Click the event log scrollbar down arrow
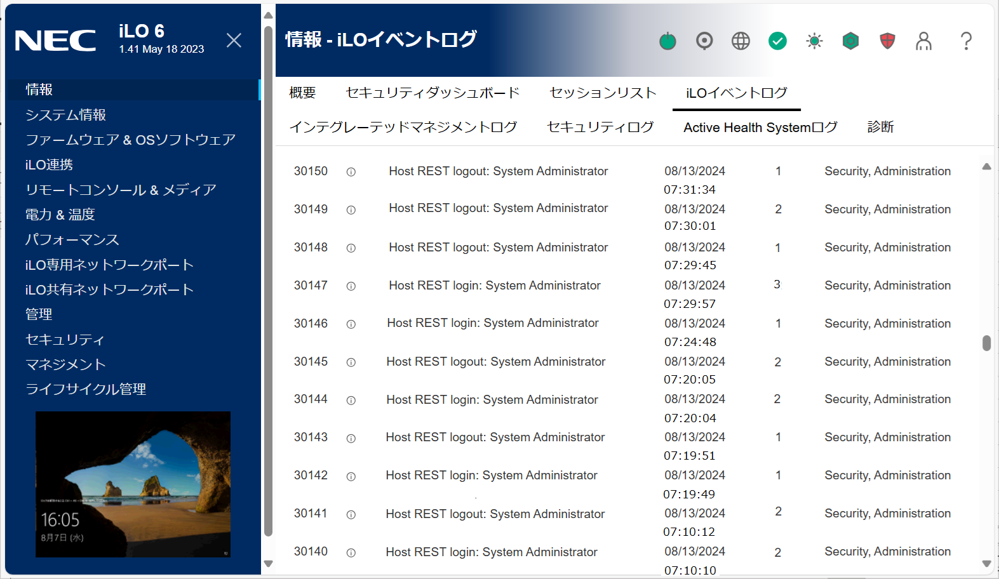 [x=986, y=564]
